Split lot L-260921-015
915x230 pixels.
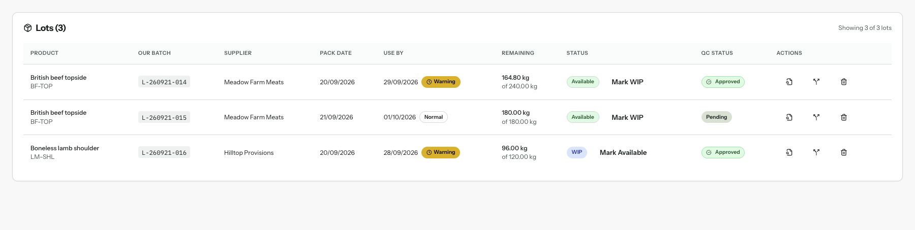pos(816,117)
